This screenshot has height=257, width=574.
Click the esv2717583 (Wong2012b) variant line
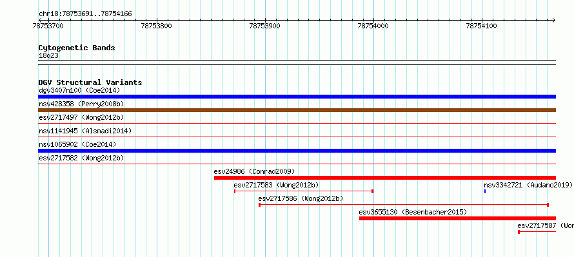pyautogui.click(x=304, y=191)
